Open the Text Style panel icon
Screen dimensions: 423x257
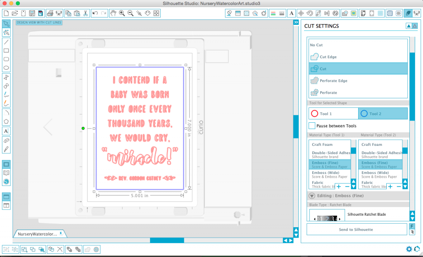(291, 13)
